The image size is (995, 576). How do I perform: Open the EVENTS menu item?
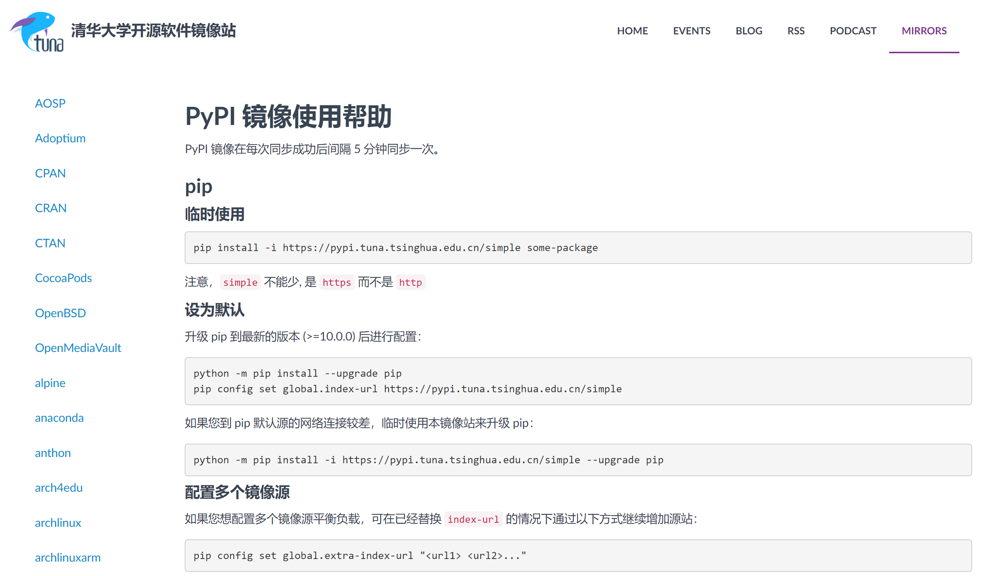(691, 31)
